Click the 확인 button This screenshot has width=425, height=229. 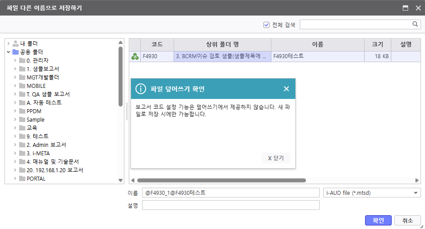[378, 221]
